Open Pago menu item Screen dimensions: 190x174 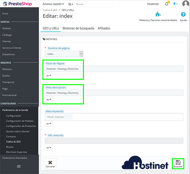(x=5, y=89)
